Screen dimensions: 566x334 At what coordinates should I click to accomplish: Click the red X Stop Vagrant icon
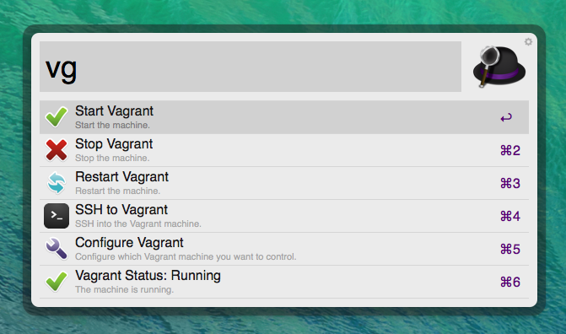point(57,150)
